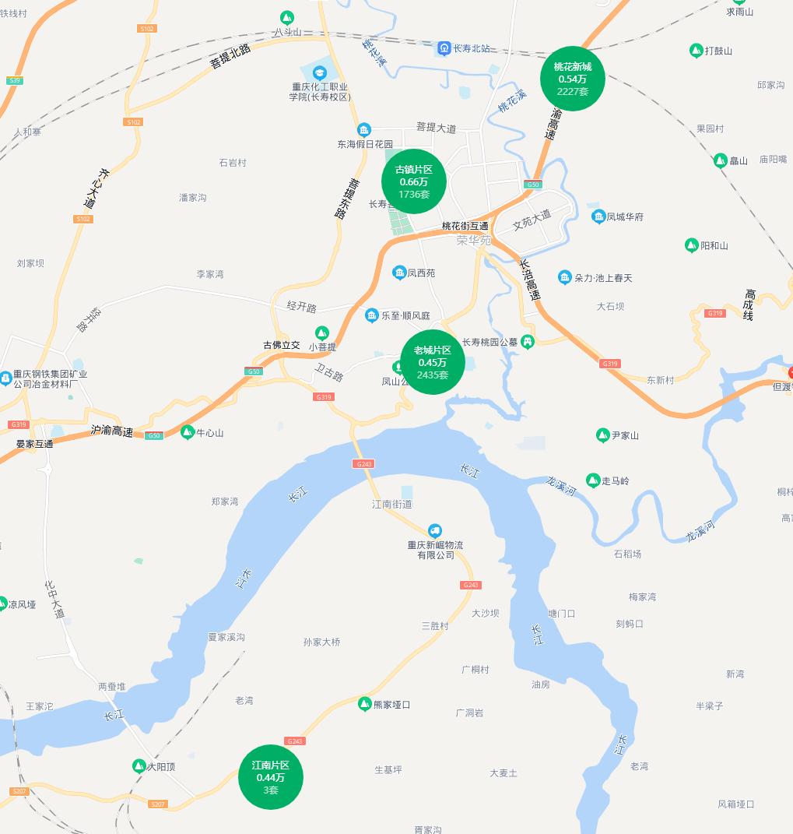Open the 凤城华府 building marker
Screen dimensions: 793x834
[x=598, y=216]
